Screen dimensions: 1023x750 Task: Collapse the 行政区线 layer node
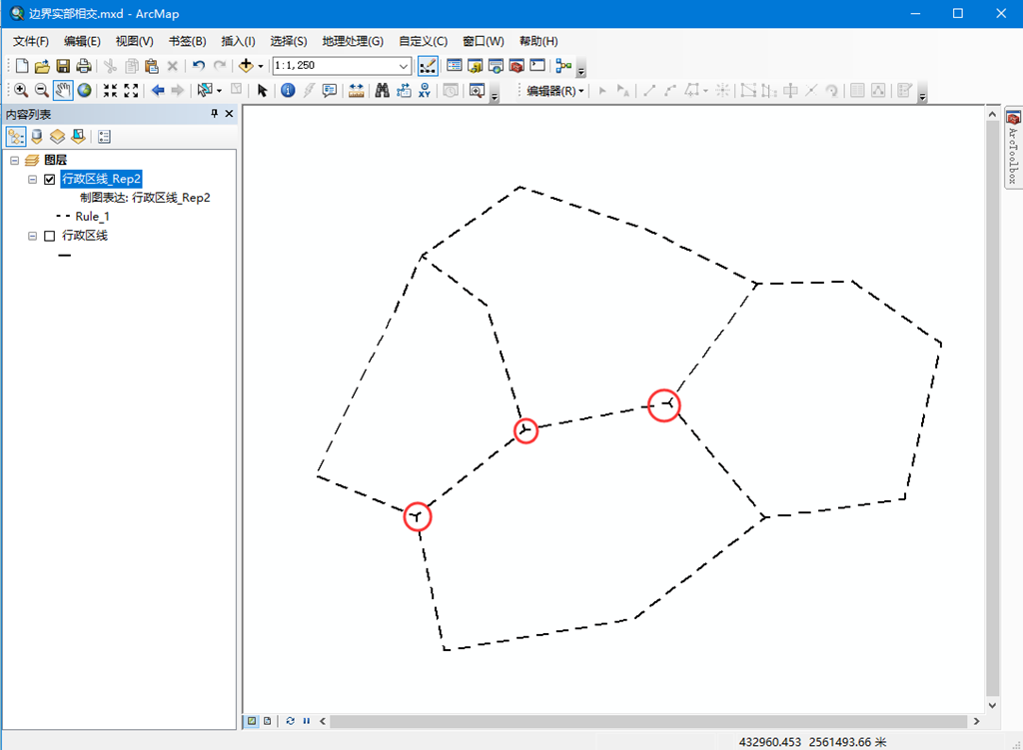[32, 236]
